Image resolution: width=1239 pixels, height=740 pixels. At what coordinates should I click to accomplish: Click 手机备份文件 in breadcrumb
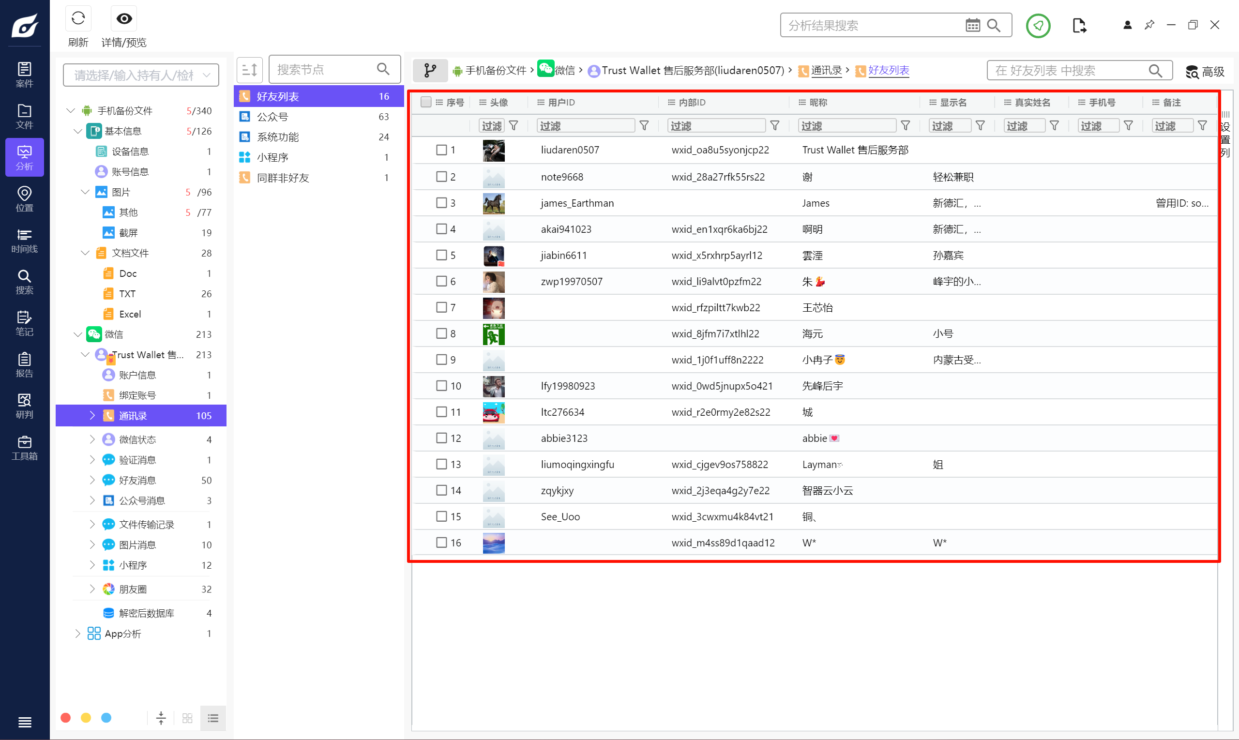click(x=496, y=70)
